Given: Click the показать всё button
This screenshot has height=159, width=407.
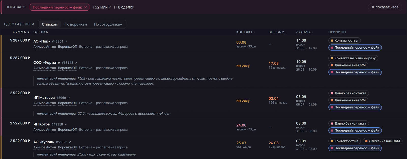Looking at the screenshot, I should point(385,7).
